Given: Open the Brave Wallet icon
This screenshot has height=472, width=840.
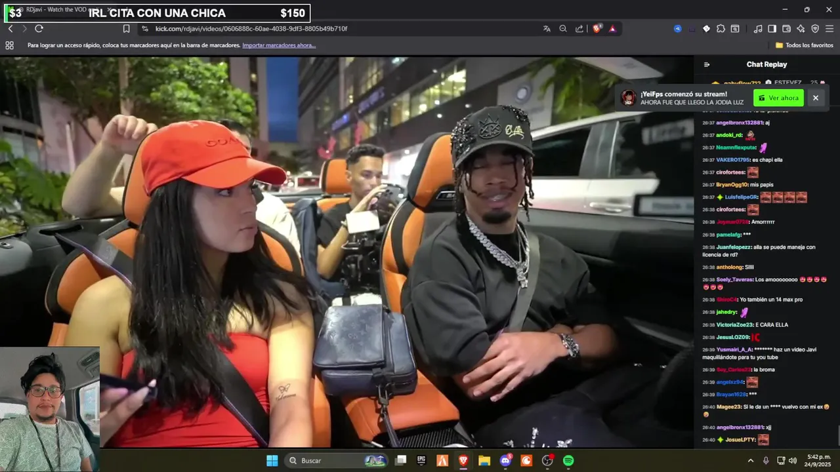Looking at the screenshot, I should pyautogui.click(x=787, y=29).
